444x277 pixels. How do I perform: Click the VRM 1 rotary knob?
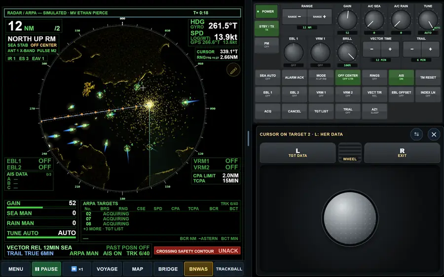click(x=320, y=52)
